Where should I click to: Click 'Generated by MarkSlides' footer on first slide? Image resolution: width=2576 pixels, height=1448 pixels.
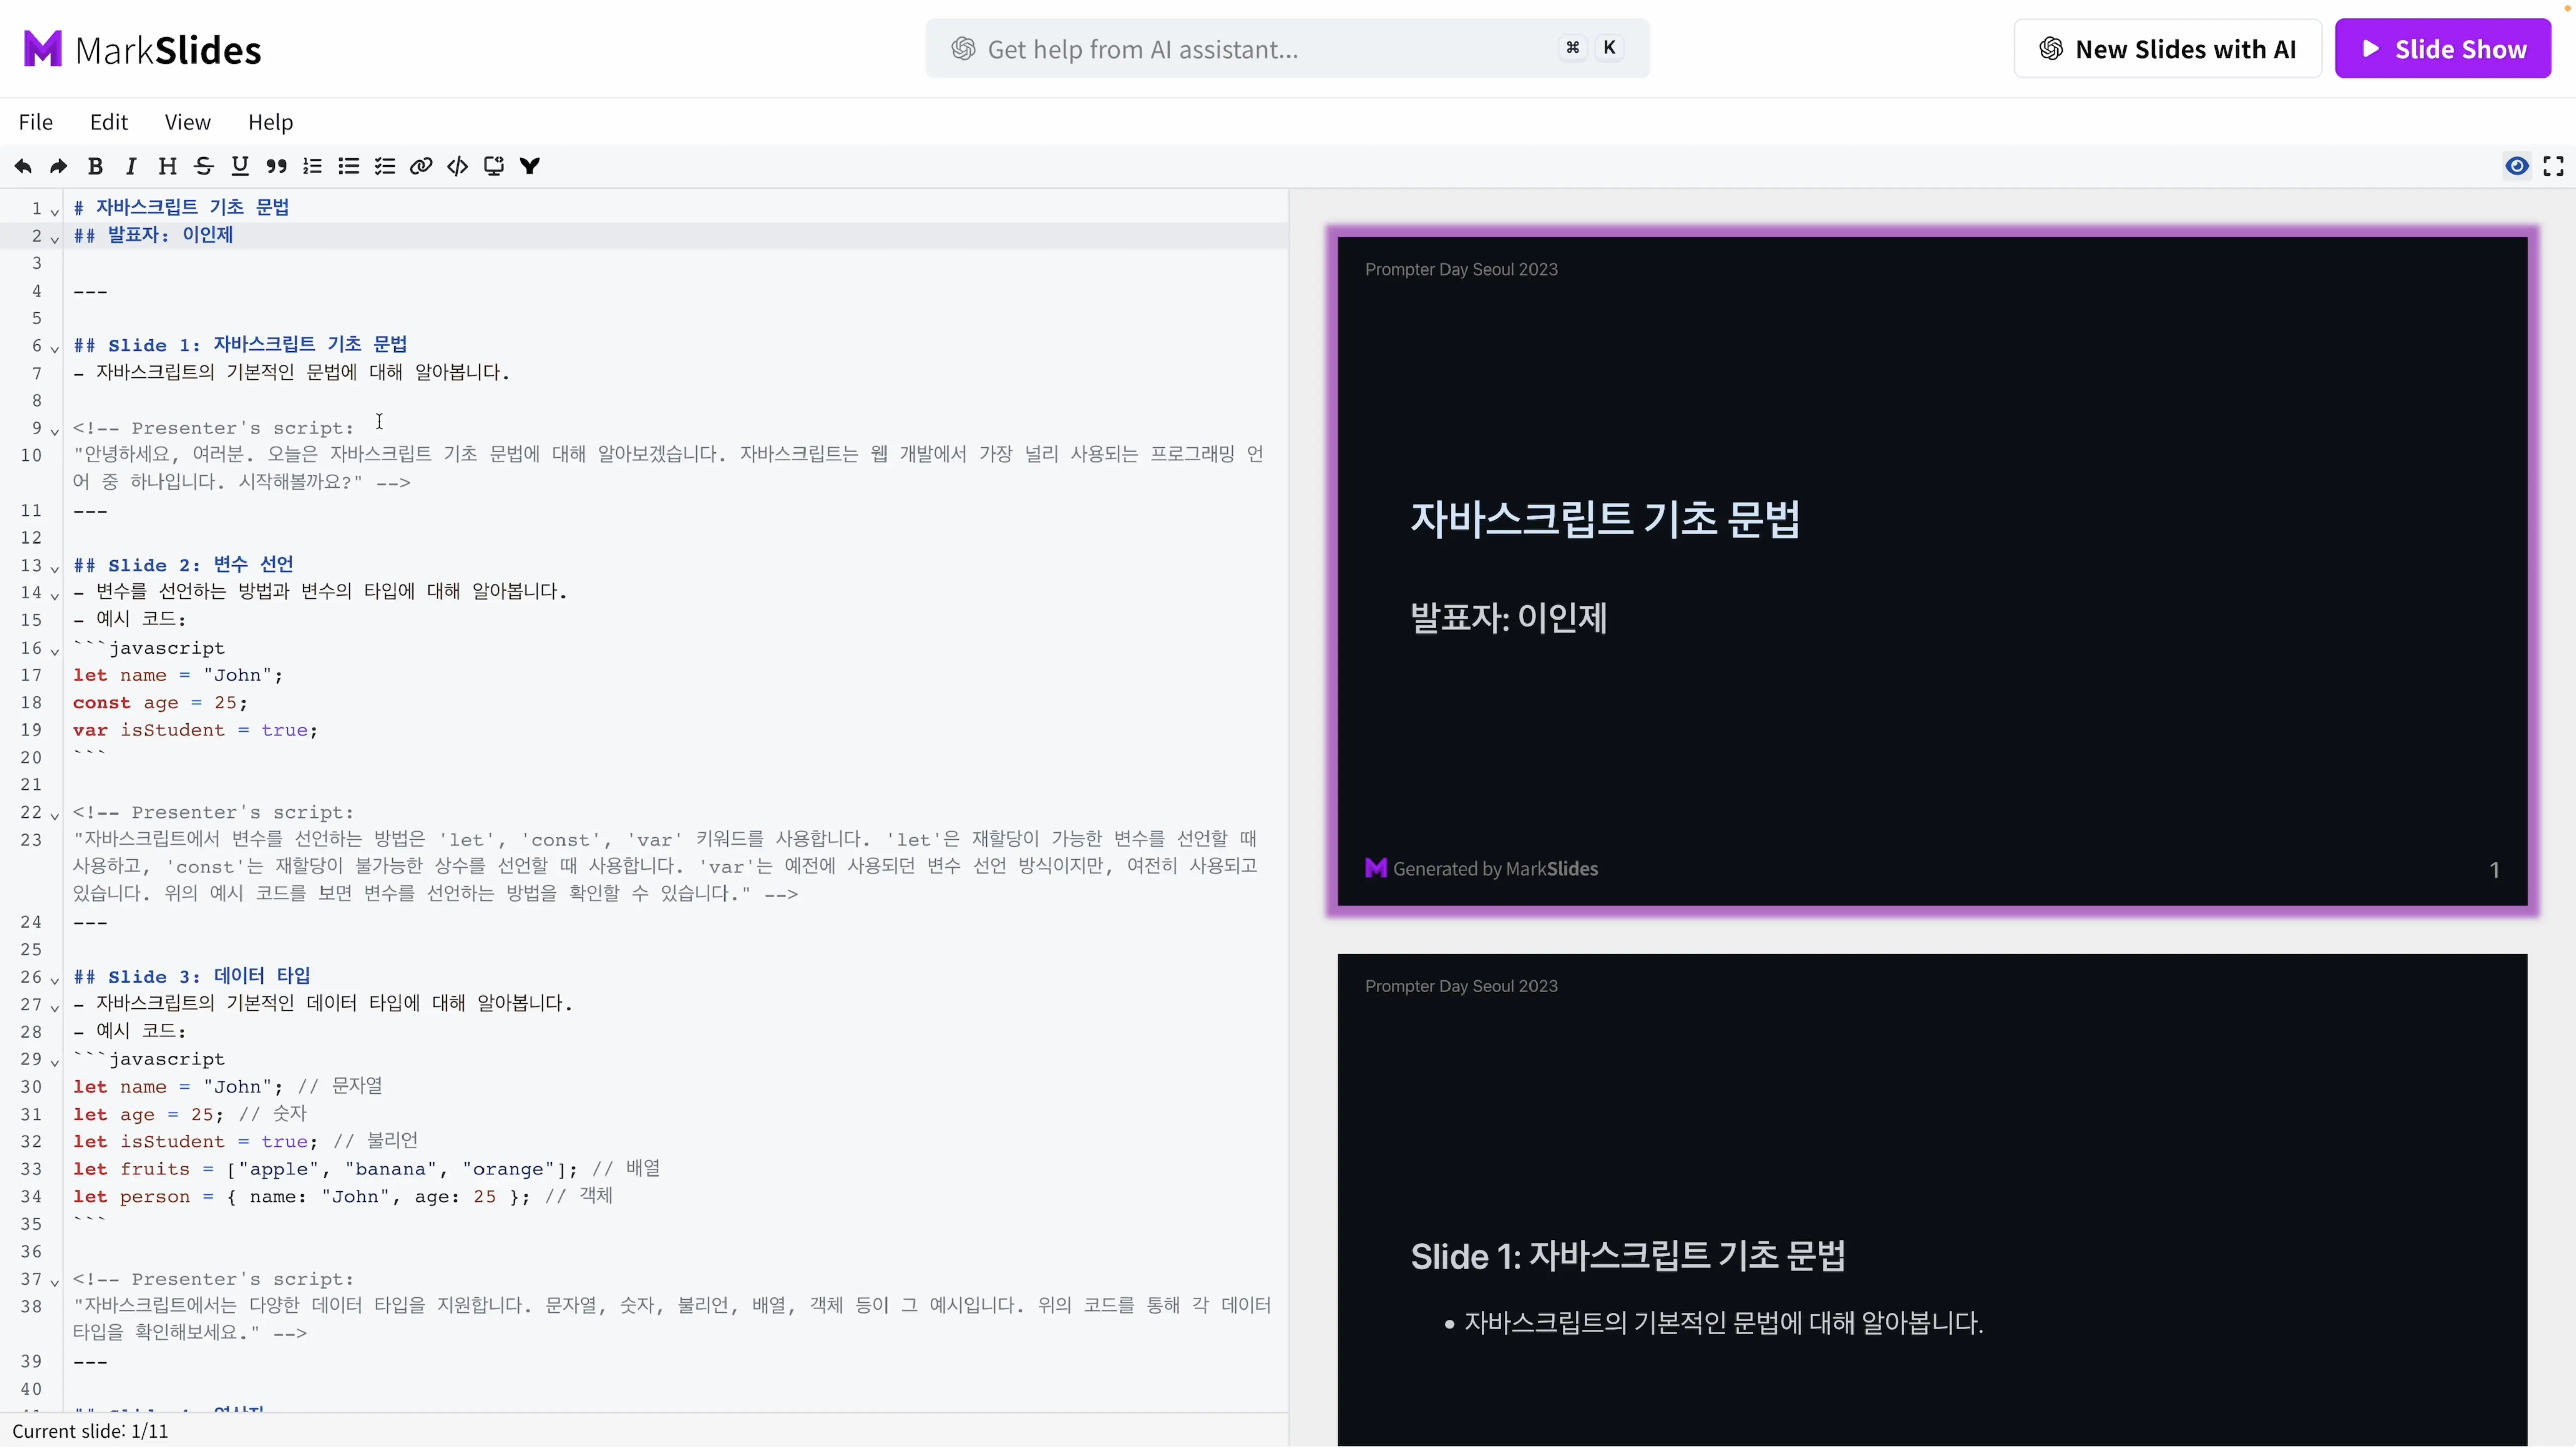pyautogui.click(x=1482, y=868)
